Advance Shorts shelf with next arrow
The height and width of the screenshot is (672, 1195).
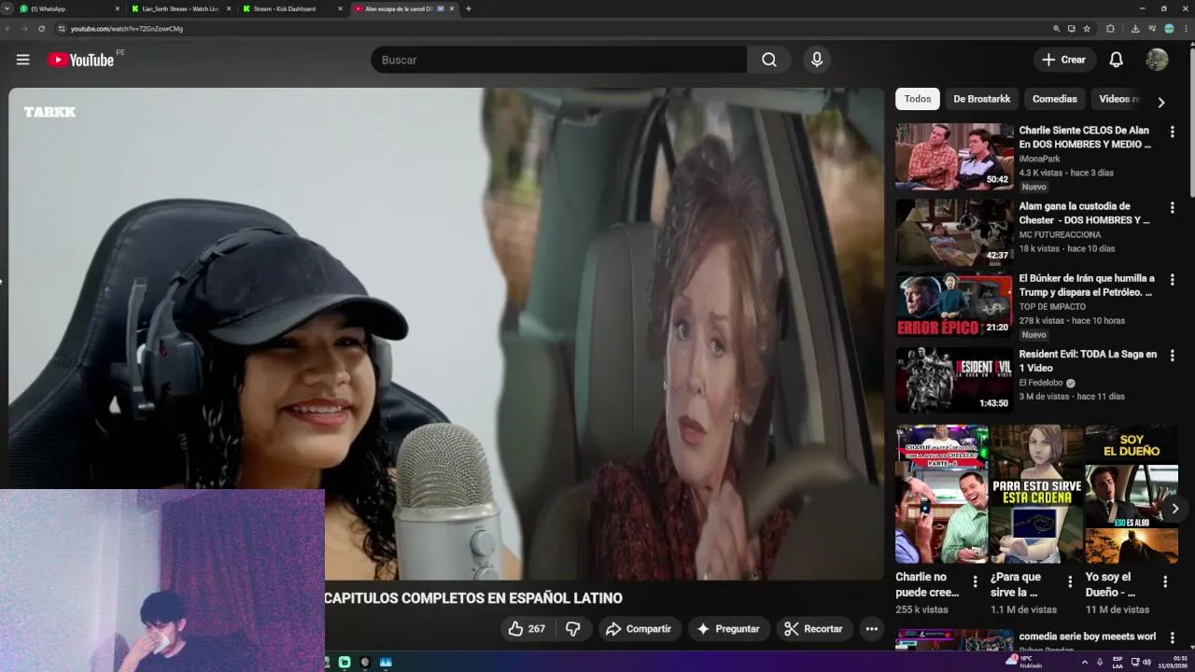pyautogui.click(x=1174, y=509)
